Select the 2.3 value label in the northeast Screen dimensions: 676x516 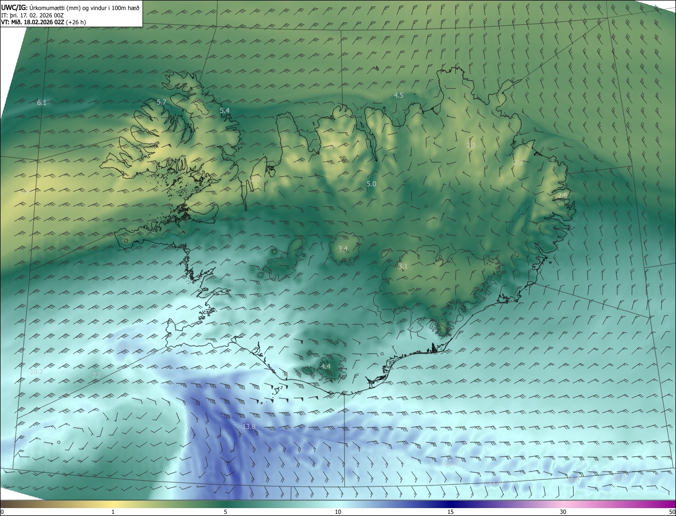(x=471, y=145)
